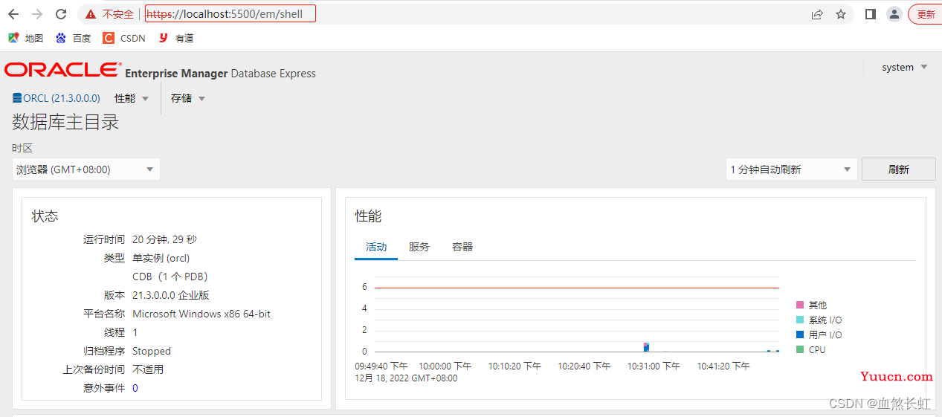
Task: Switch to the 服务 tab
Action: (x=419, y=247)
